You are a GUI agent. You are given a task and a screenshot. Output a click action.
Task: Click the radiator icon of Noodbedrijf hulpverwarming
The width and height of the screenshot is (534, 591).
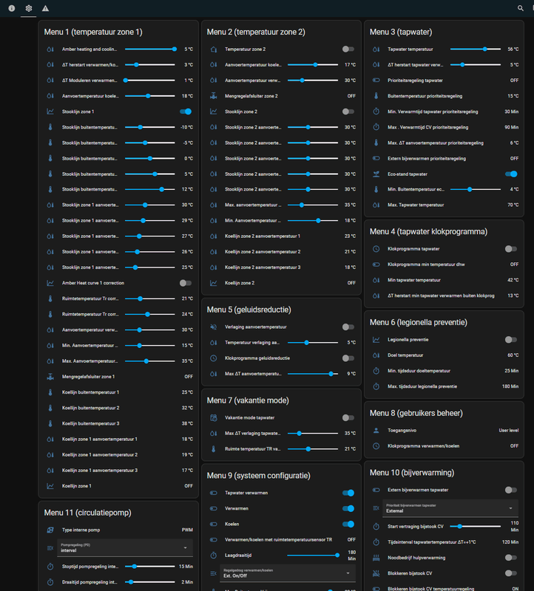point(376,558)
